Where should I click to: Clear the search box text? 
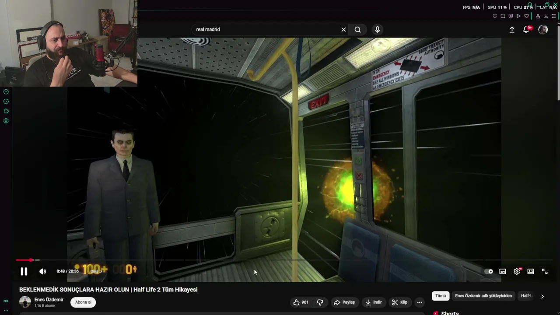click(x=343, y=30)
